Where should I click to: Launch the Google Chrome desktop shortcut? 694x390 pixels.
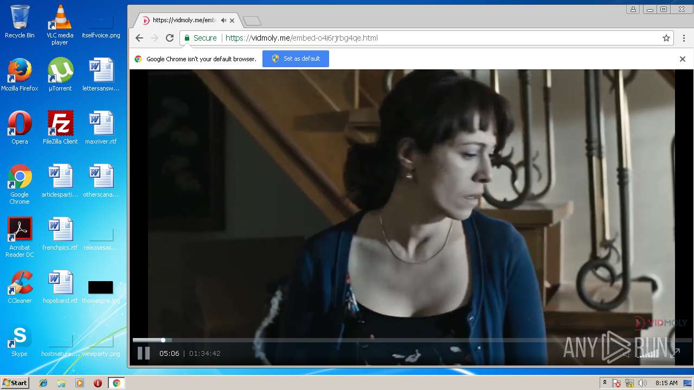click(x=20, y=184)
